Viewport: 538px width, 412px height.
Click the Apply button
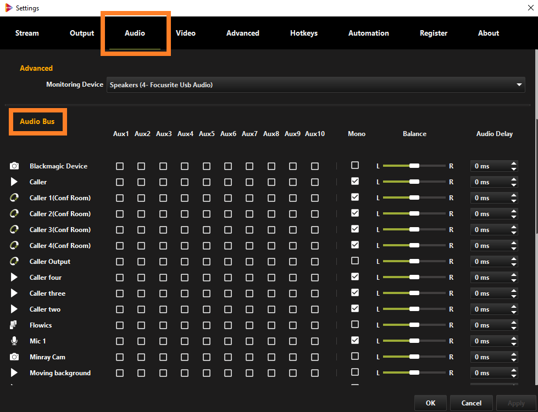(517, 403)
